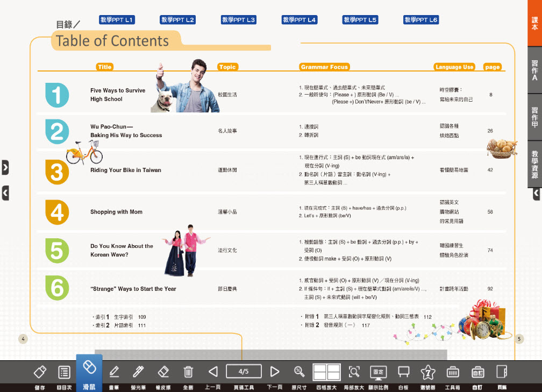
Task: Toggle the fixed display ratio (顯示比例) button
Action: (378, 372)
